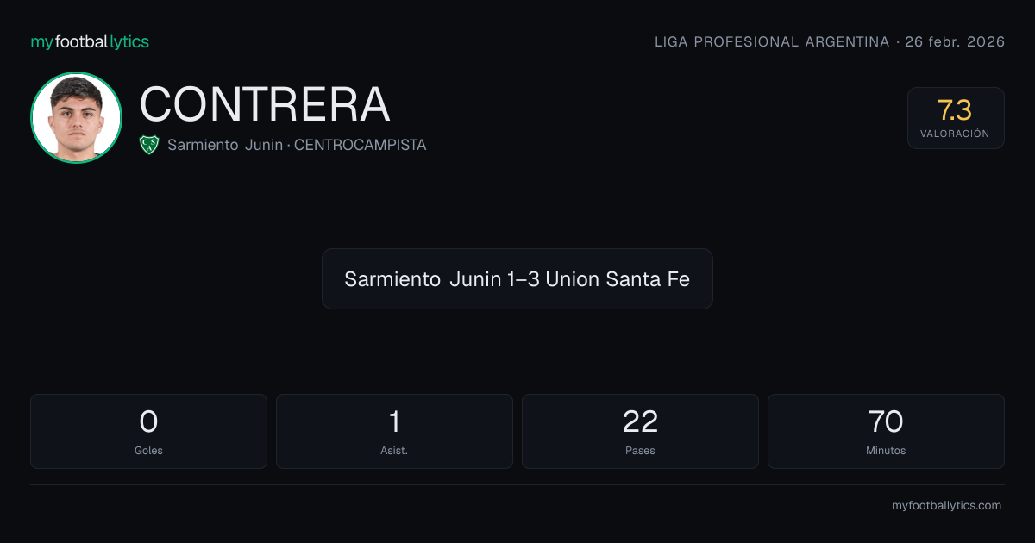Click the number 22 in Pases
Image resolution: width=1035 pixels, height=543 pixels.
[x=640, y=421]
